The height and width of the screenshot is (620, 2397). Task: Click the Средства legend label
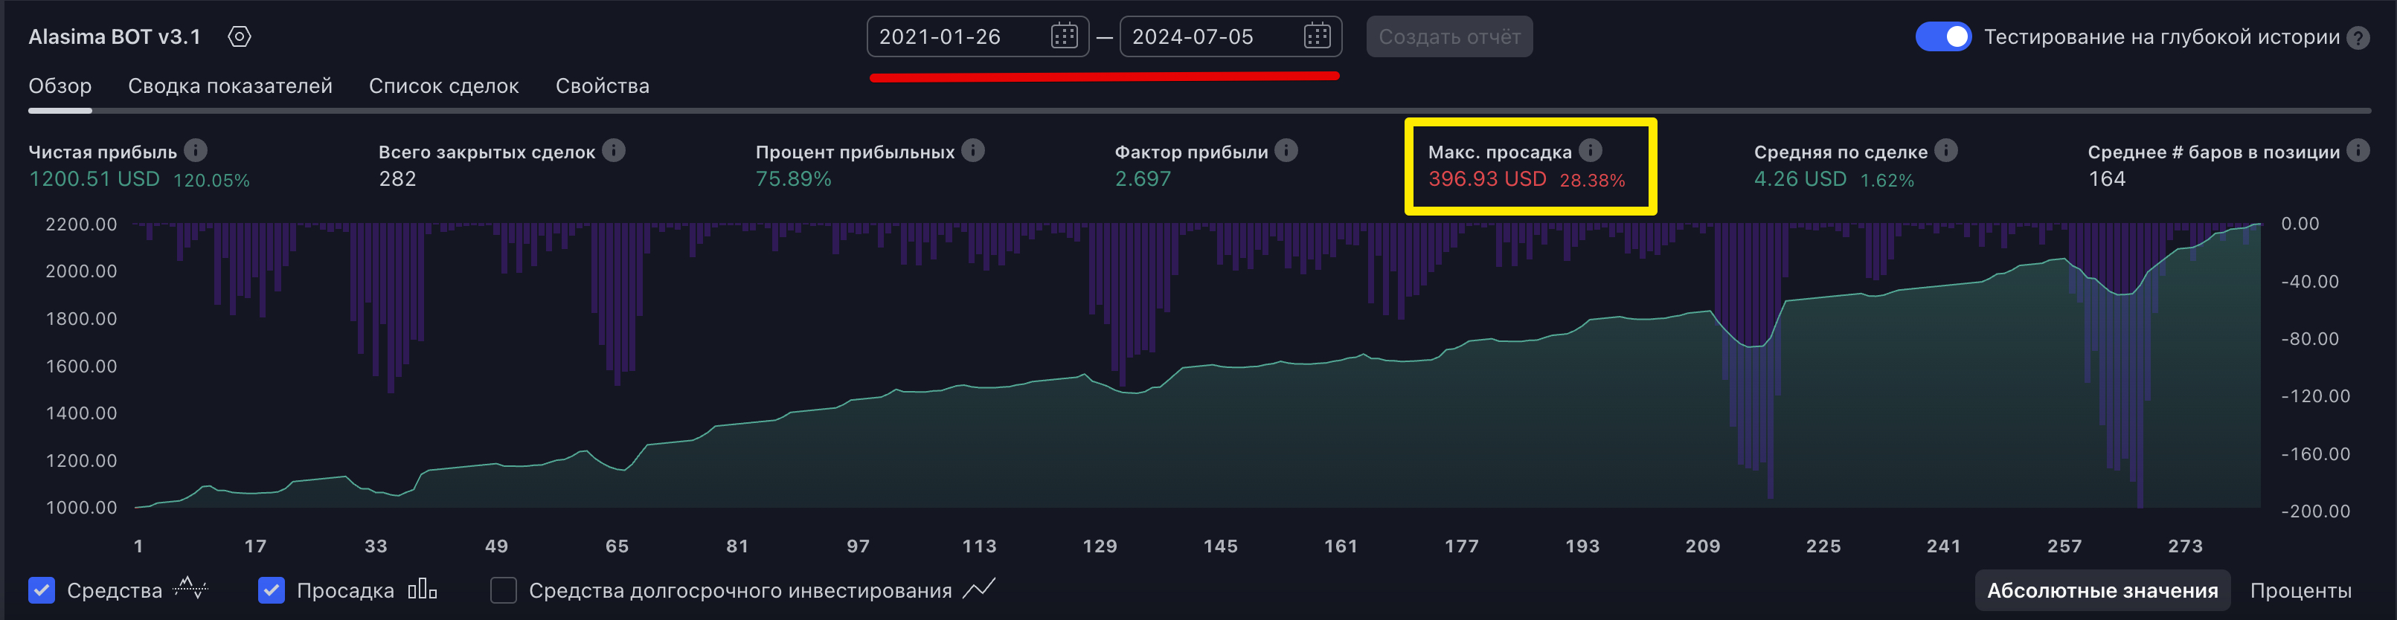pyautogui.click(x=115, y=590)
